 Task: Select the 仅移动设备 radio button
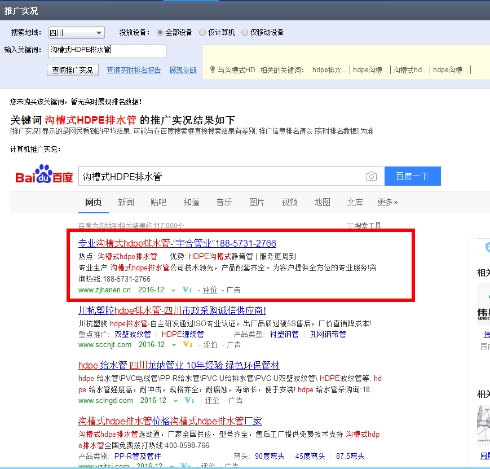click(245, 33)
